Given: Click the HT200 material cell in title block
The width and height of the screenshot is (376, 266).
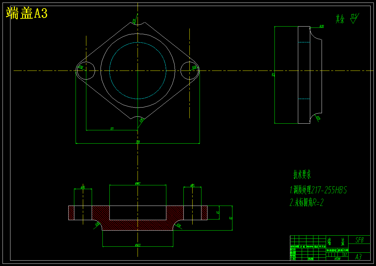Looking at the screenshot, I should coord(337,259).
